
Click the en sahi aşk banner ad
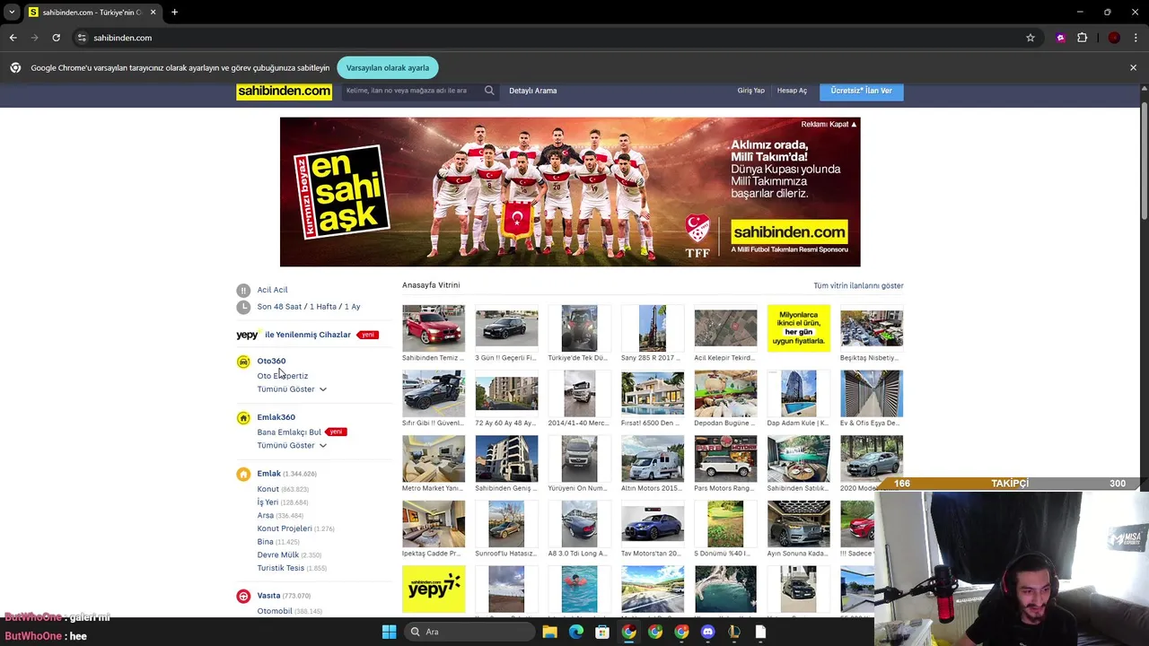(570, 192)
